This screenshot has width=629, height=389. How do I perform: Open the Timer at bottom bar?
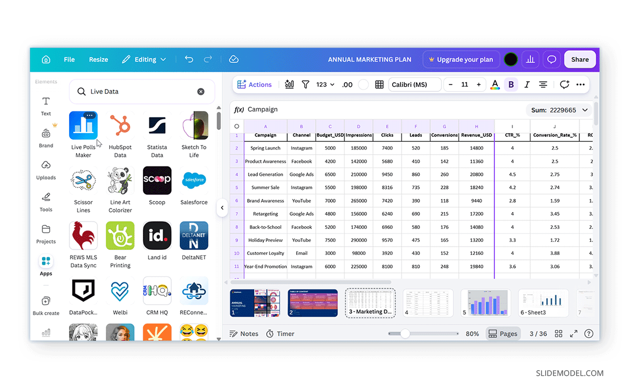coord(280,334)
